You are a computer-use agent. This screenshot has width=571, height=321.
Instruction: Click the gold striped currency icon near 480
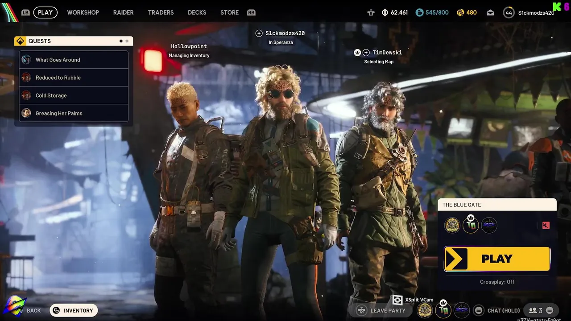460,12
